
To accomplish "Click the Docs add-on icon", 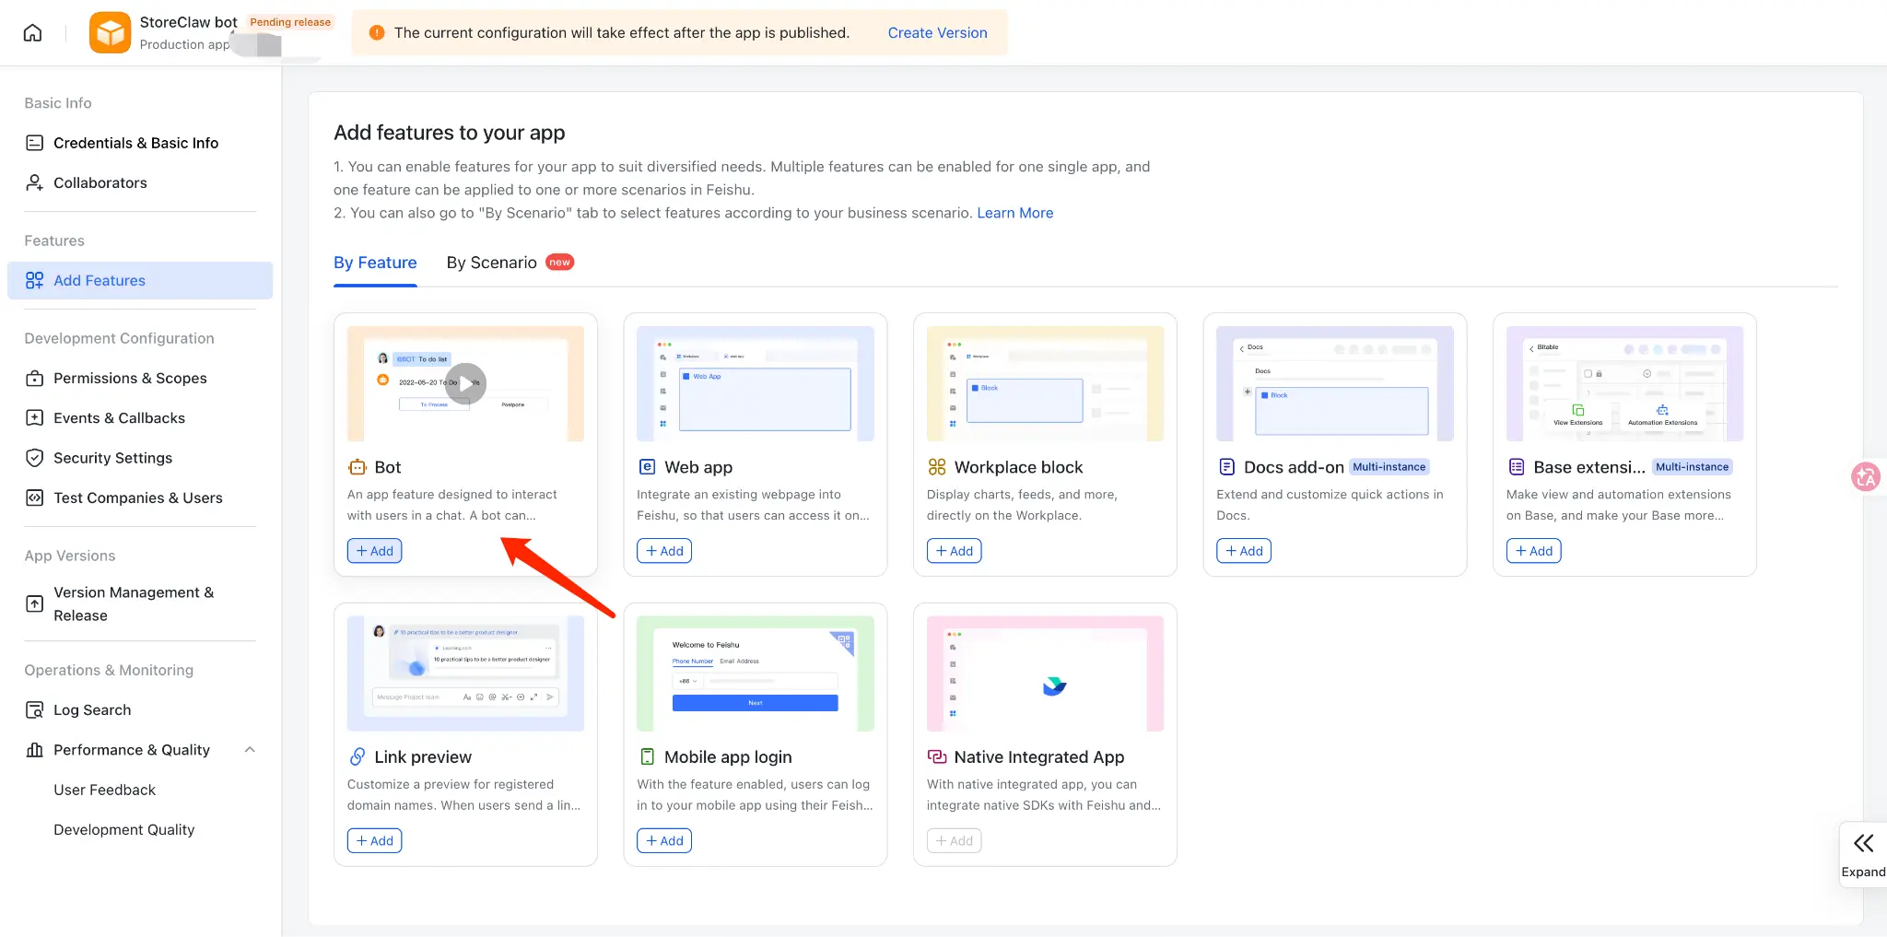I will 1226,467.
